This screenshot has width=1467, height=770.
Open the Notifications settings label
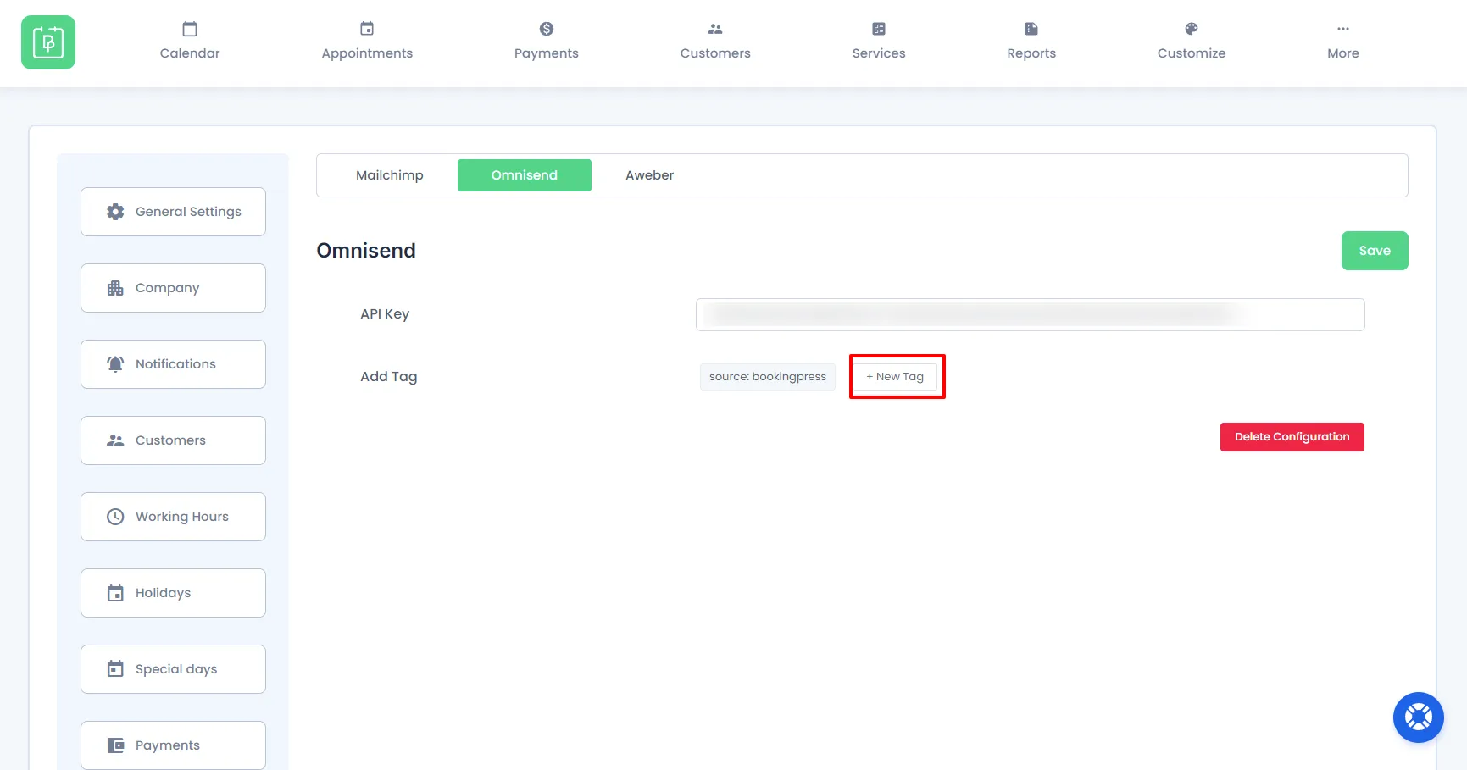click(x=175, y=364)
